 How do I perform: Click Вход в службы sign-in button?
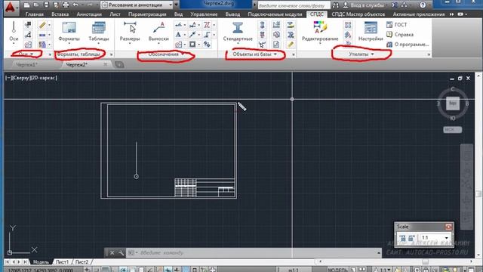pos(364,5)
